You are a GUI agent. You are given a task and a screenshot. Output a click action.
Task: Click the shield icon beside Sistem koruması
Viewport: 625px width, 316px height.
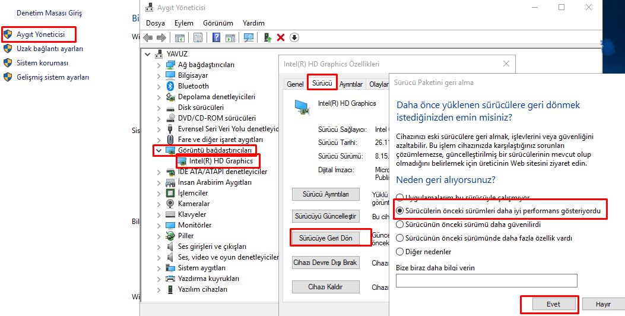(x=8, y=63)
